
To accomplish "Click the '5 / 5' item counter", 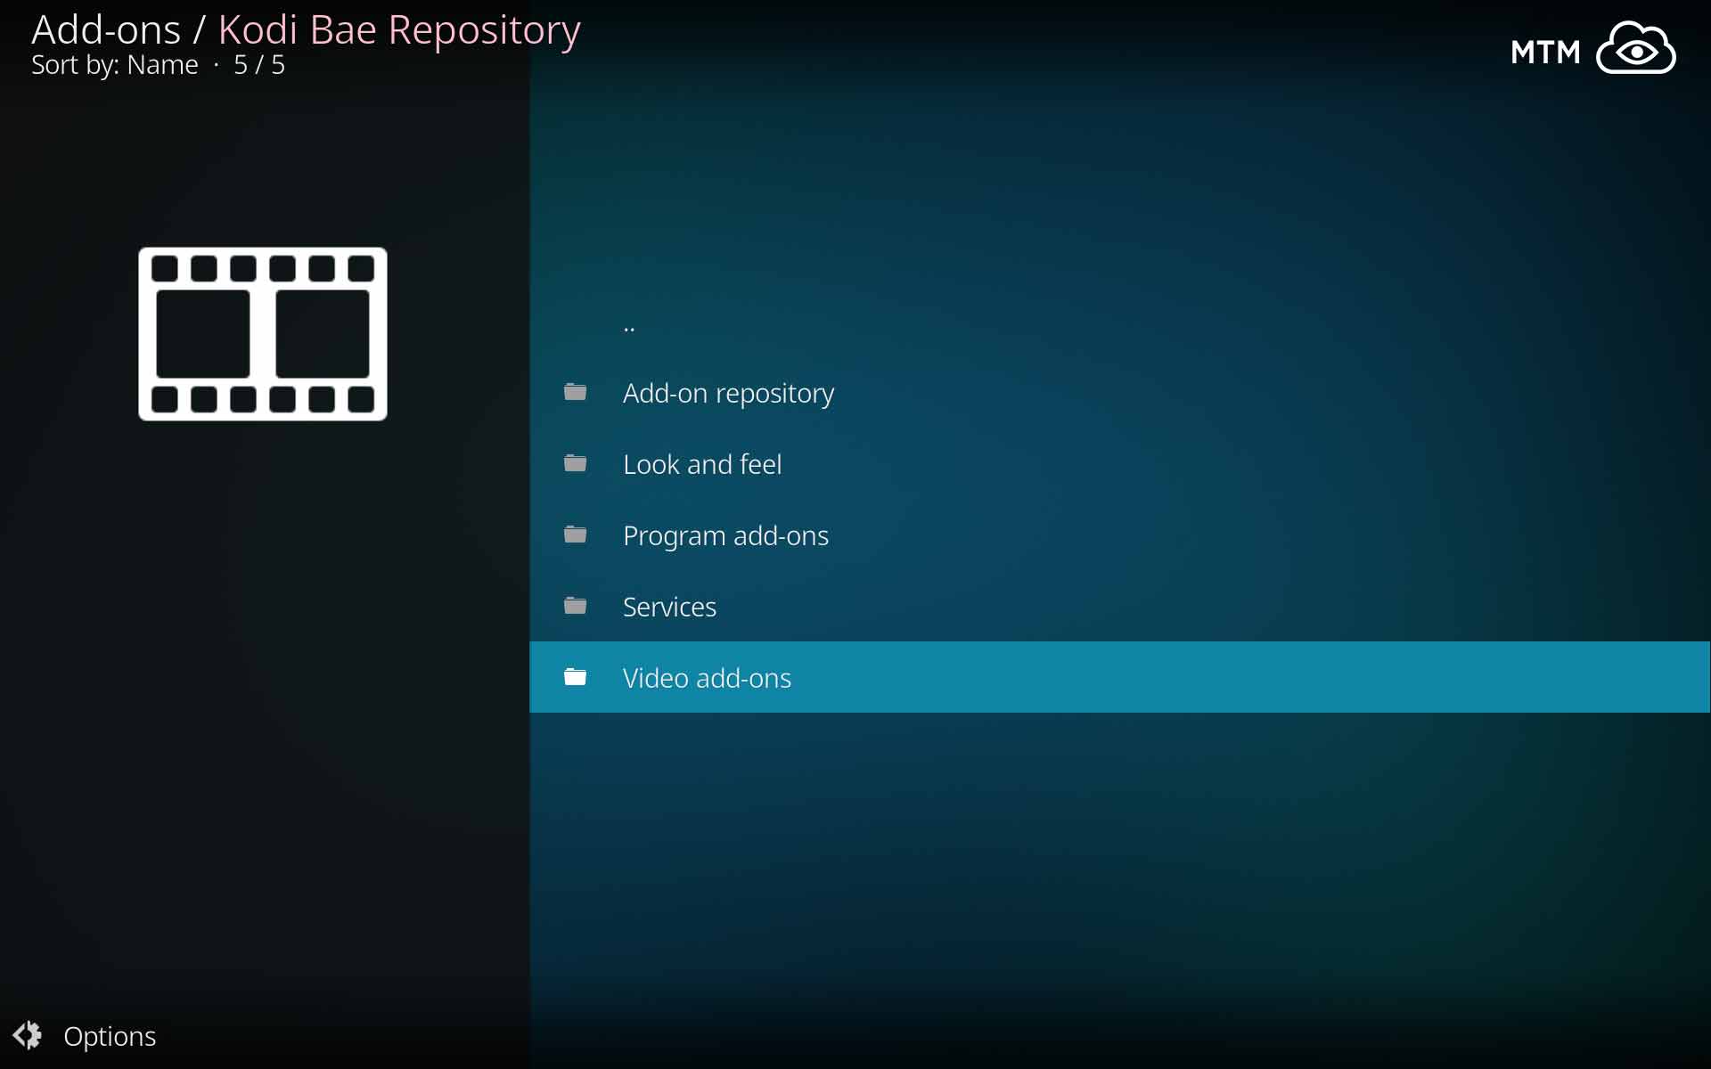I will pyautogui.click(x=259, y=65).
